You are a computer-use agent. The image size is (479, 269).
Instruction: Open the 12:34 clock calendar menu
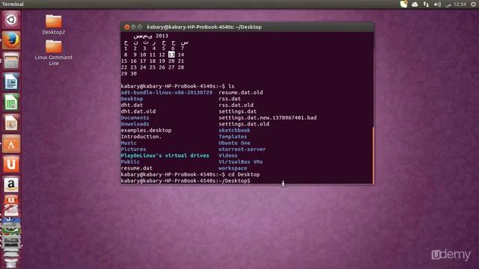pos(456,4)
